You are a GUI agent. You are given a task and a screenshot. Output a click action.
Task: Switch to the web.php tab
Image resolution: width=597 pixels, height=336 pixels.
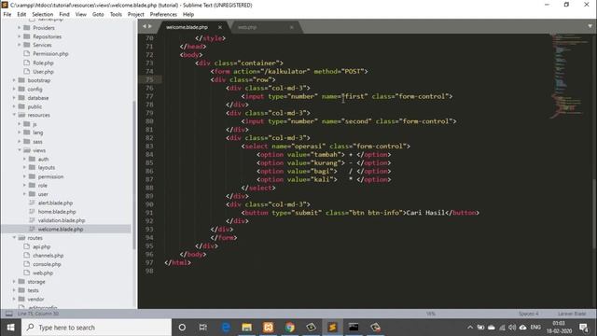click(265, 27)
